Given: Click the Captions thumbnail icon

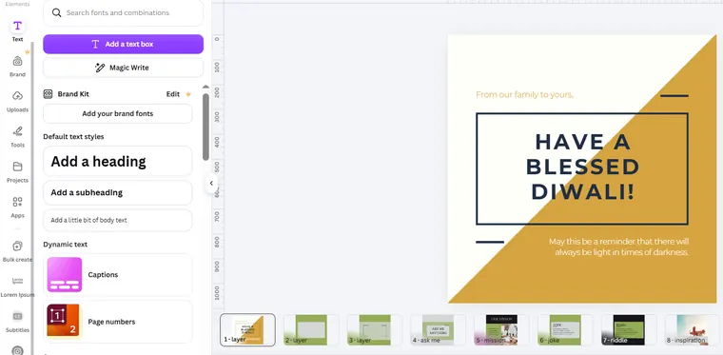Looking at the screenshot, I should coord(65,275).
